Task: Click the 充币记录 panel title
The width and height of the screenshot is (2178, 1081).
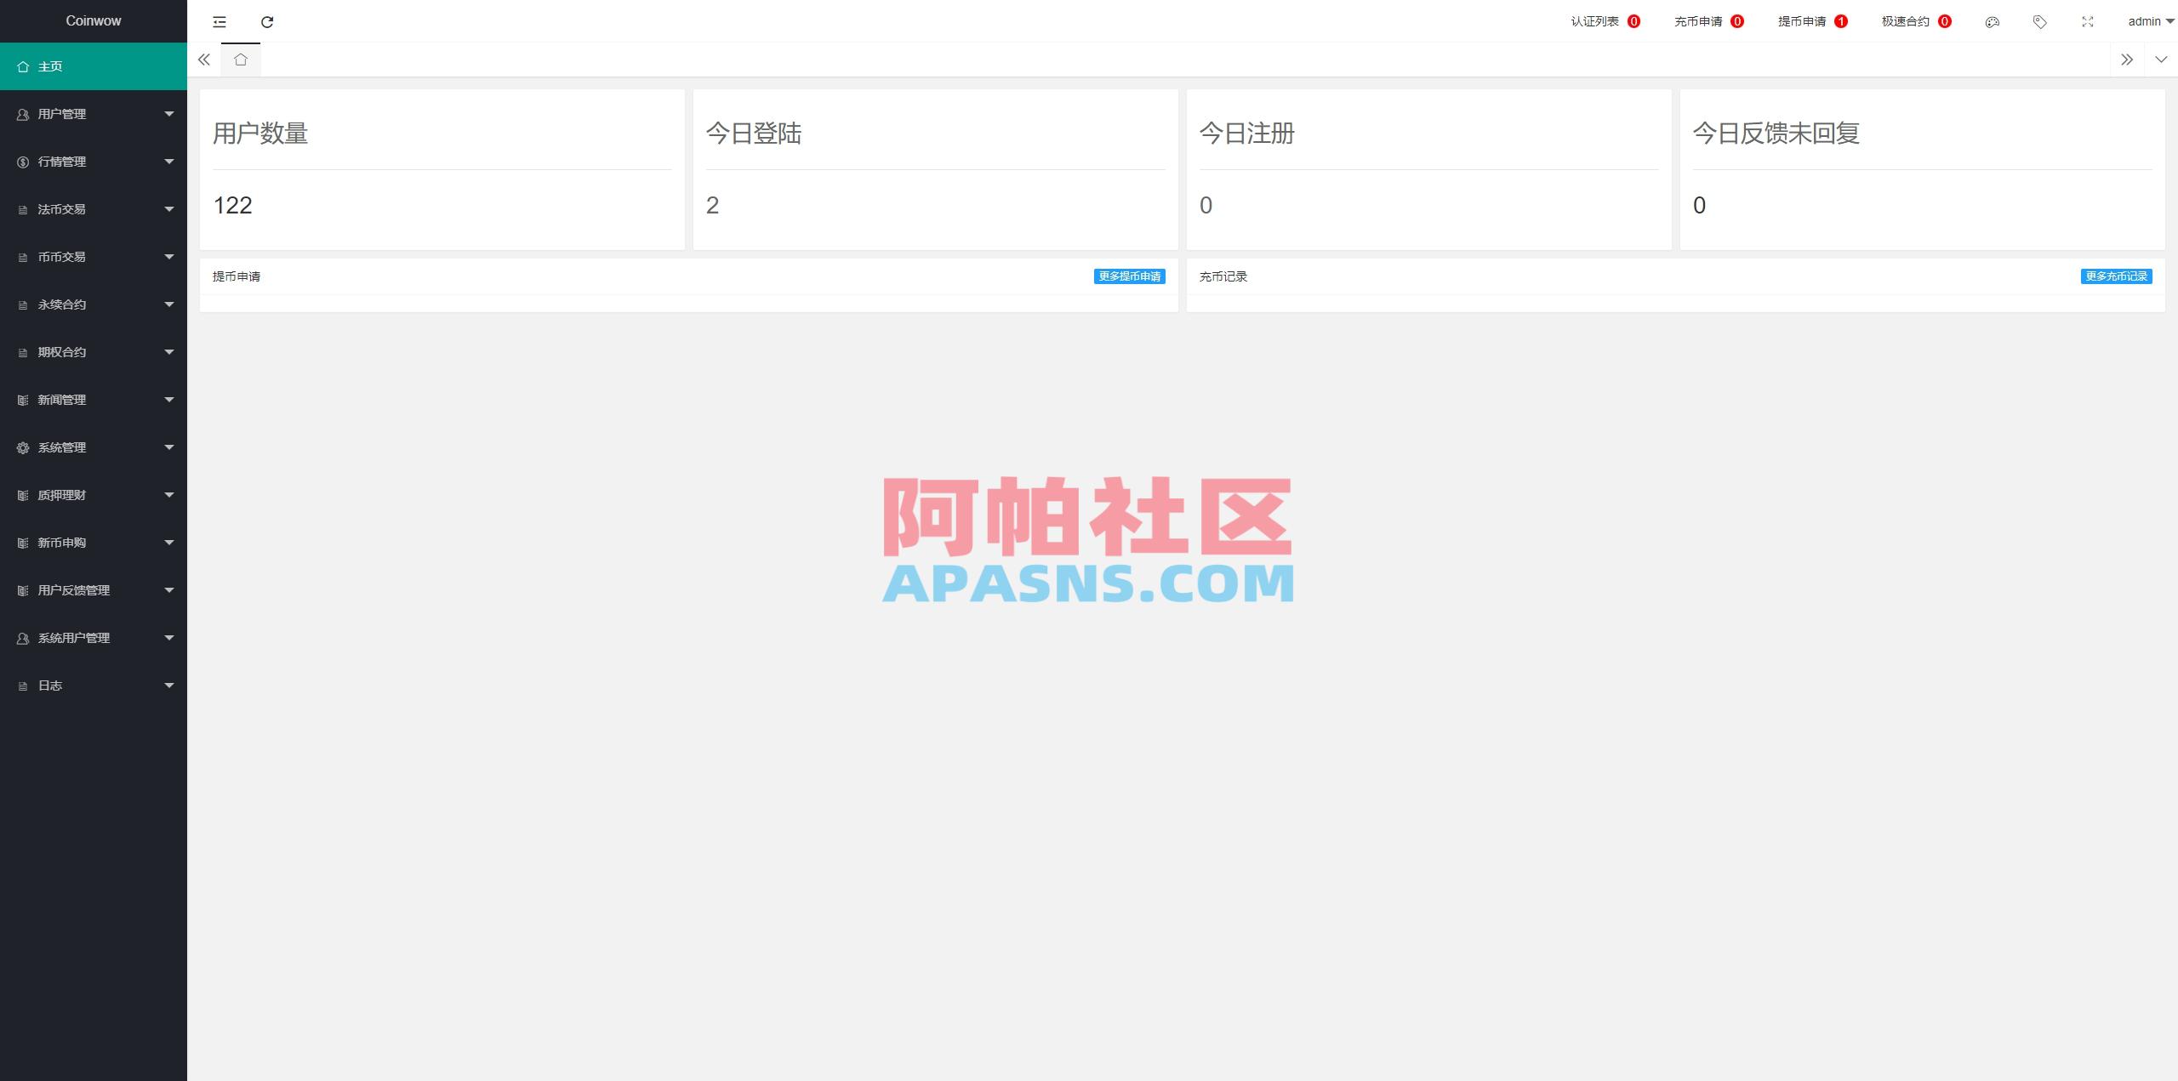Action: [x=1223, y=276]
